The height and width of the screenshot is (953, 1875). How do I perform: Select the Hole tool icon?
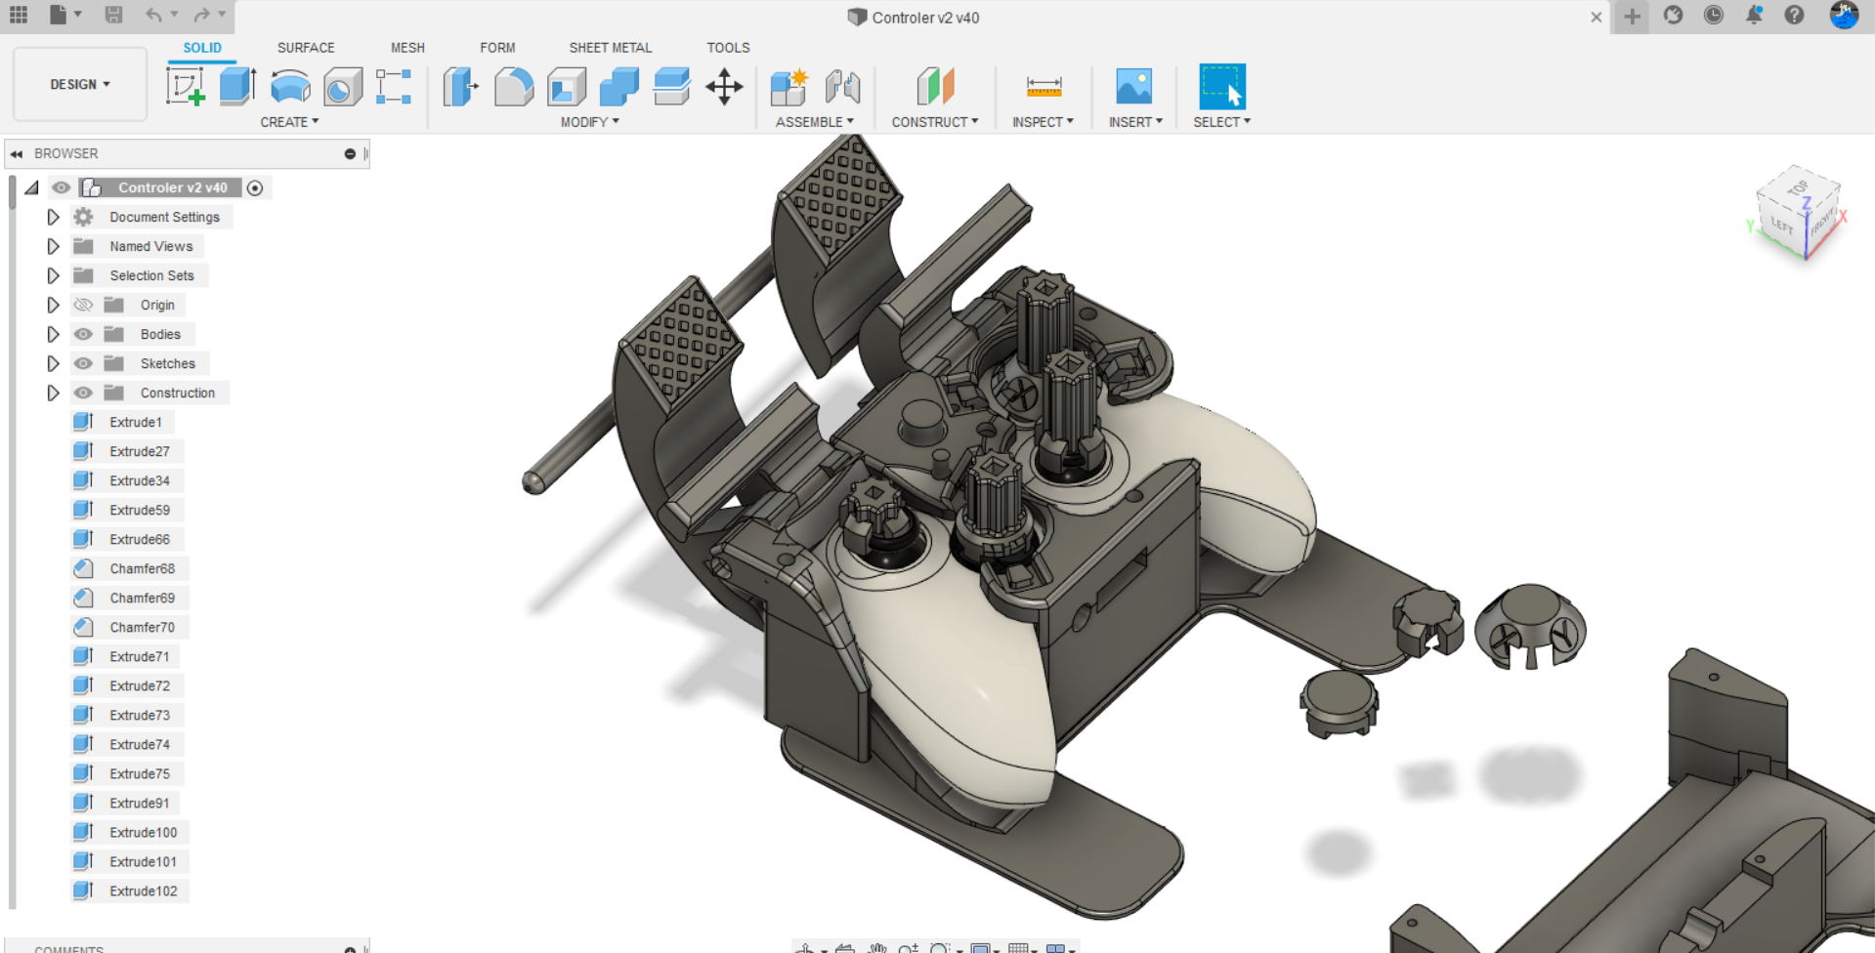click(x=343, y=87)
